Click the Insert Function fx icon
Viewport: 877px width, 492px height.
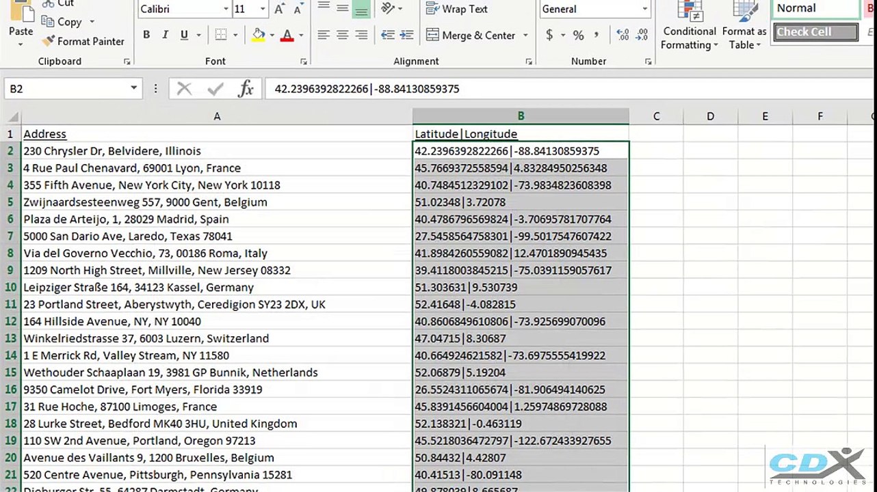point(246,89)
